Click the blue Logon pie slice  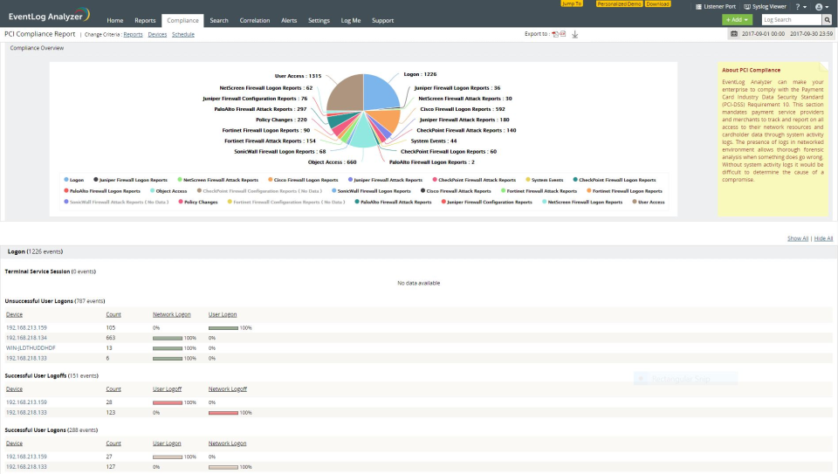(x=378, y=92)
